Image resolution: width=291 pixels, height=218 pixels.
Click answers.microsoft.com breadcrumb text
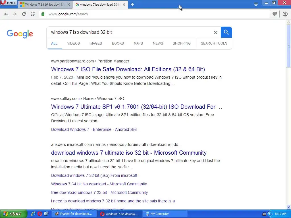click(x=71, y=144)
